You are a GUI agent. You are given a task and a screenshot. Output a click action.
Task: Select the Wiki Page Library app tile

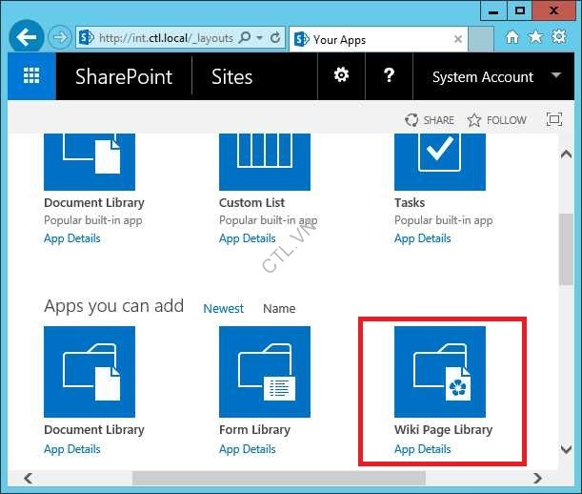[440, 372]
